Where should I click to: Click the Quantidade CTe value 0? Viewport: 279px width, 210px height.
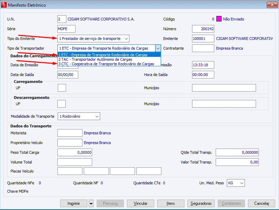[164, 183]
